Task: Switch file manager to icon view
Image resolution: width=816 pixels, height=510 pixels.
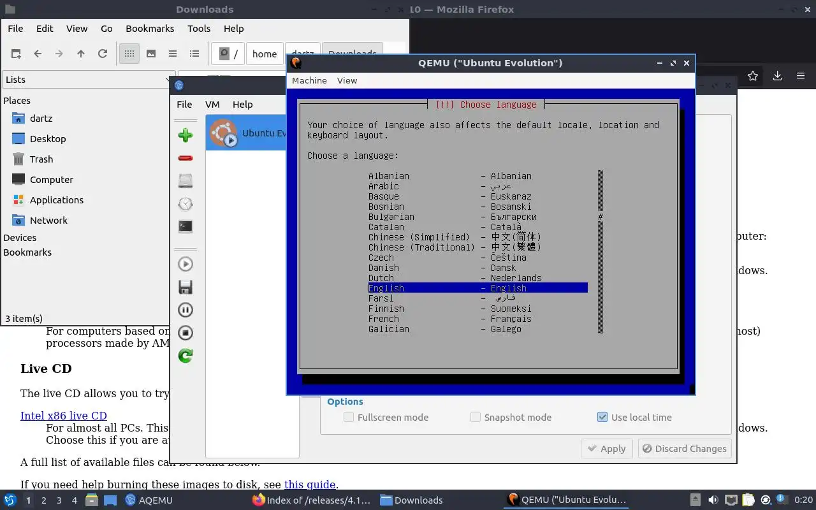Action: click(129, 54)
